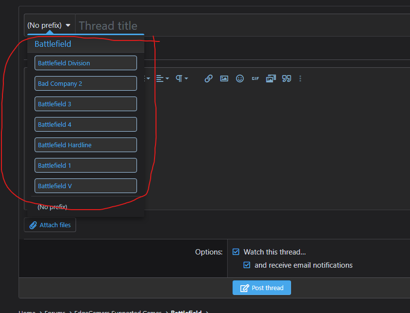Open the GIF picker
The width and height of the screenshot is (410, 313).
[x=255, y=78]
